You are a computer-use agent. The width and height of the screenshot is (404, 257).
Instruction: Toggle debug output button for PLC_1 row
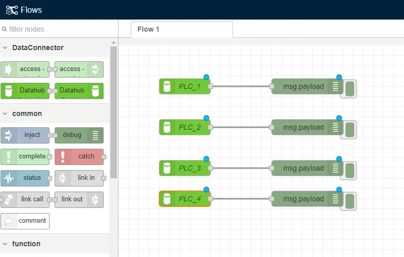pos(350,89)
